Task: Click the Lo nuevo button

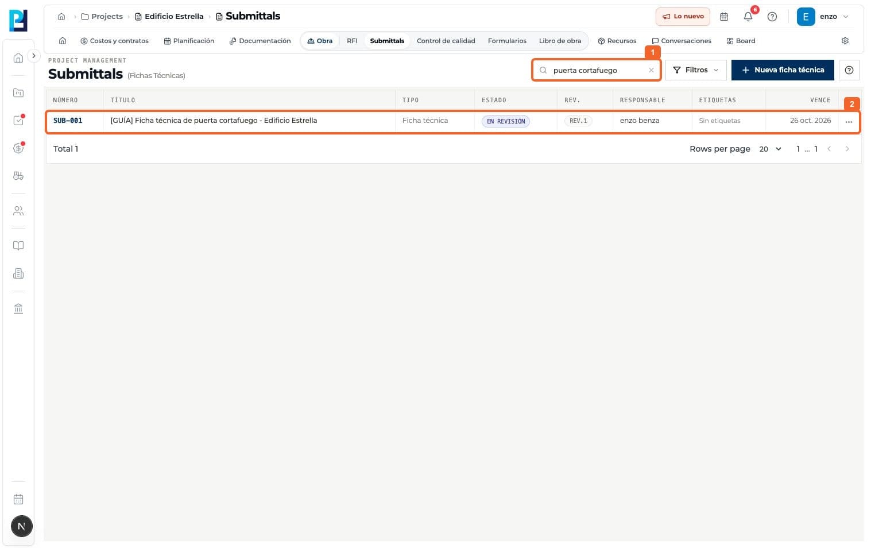Action: (683, 17)
